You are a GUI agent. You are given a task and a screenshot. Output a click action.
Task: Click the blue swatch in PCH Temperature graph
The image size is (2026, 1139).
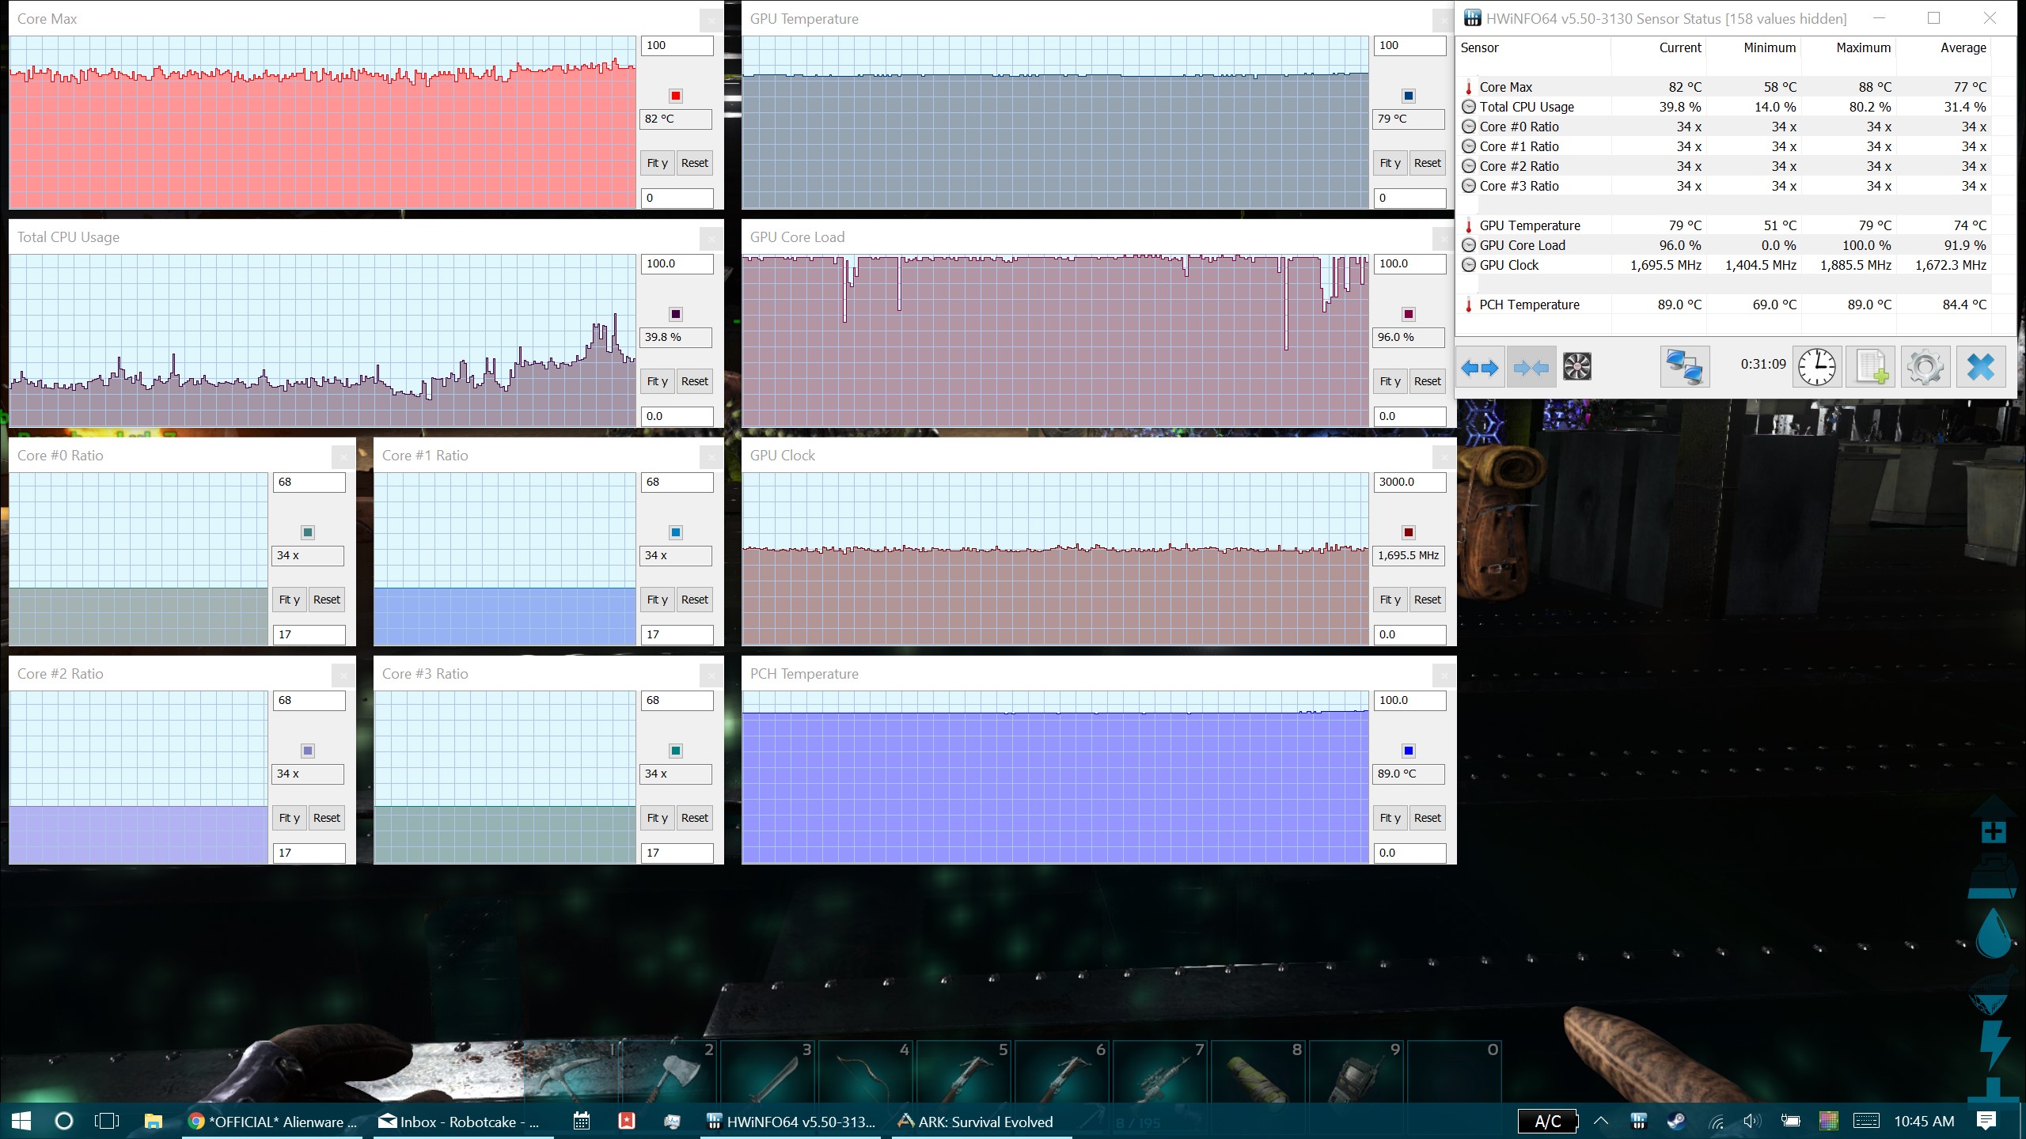[1408, 751]
